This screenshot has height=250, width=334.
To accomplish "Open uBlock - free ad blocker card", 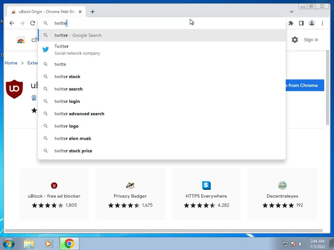I will click(54, 194).
